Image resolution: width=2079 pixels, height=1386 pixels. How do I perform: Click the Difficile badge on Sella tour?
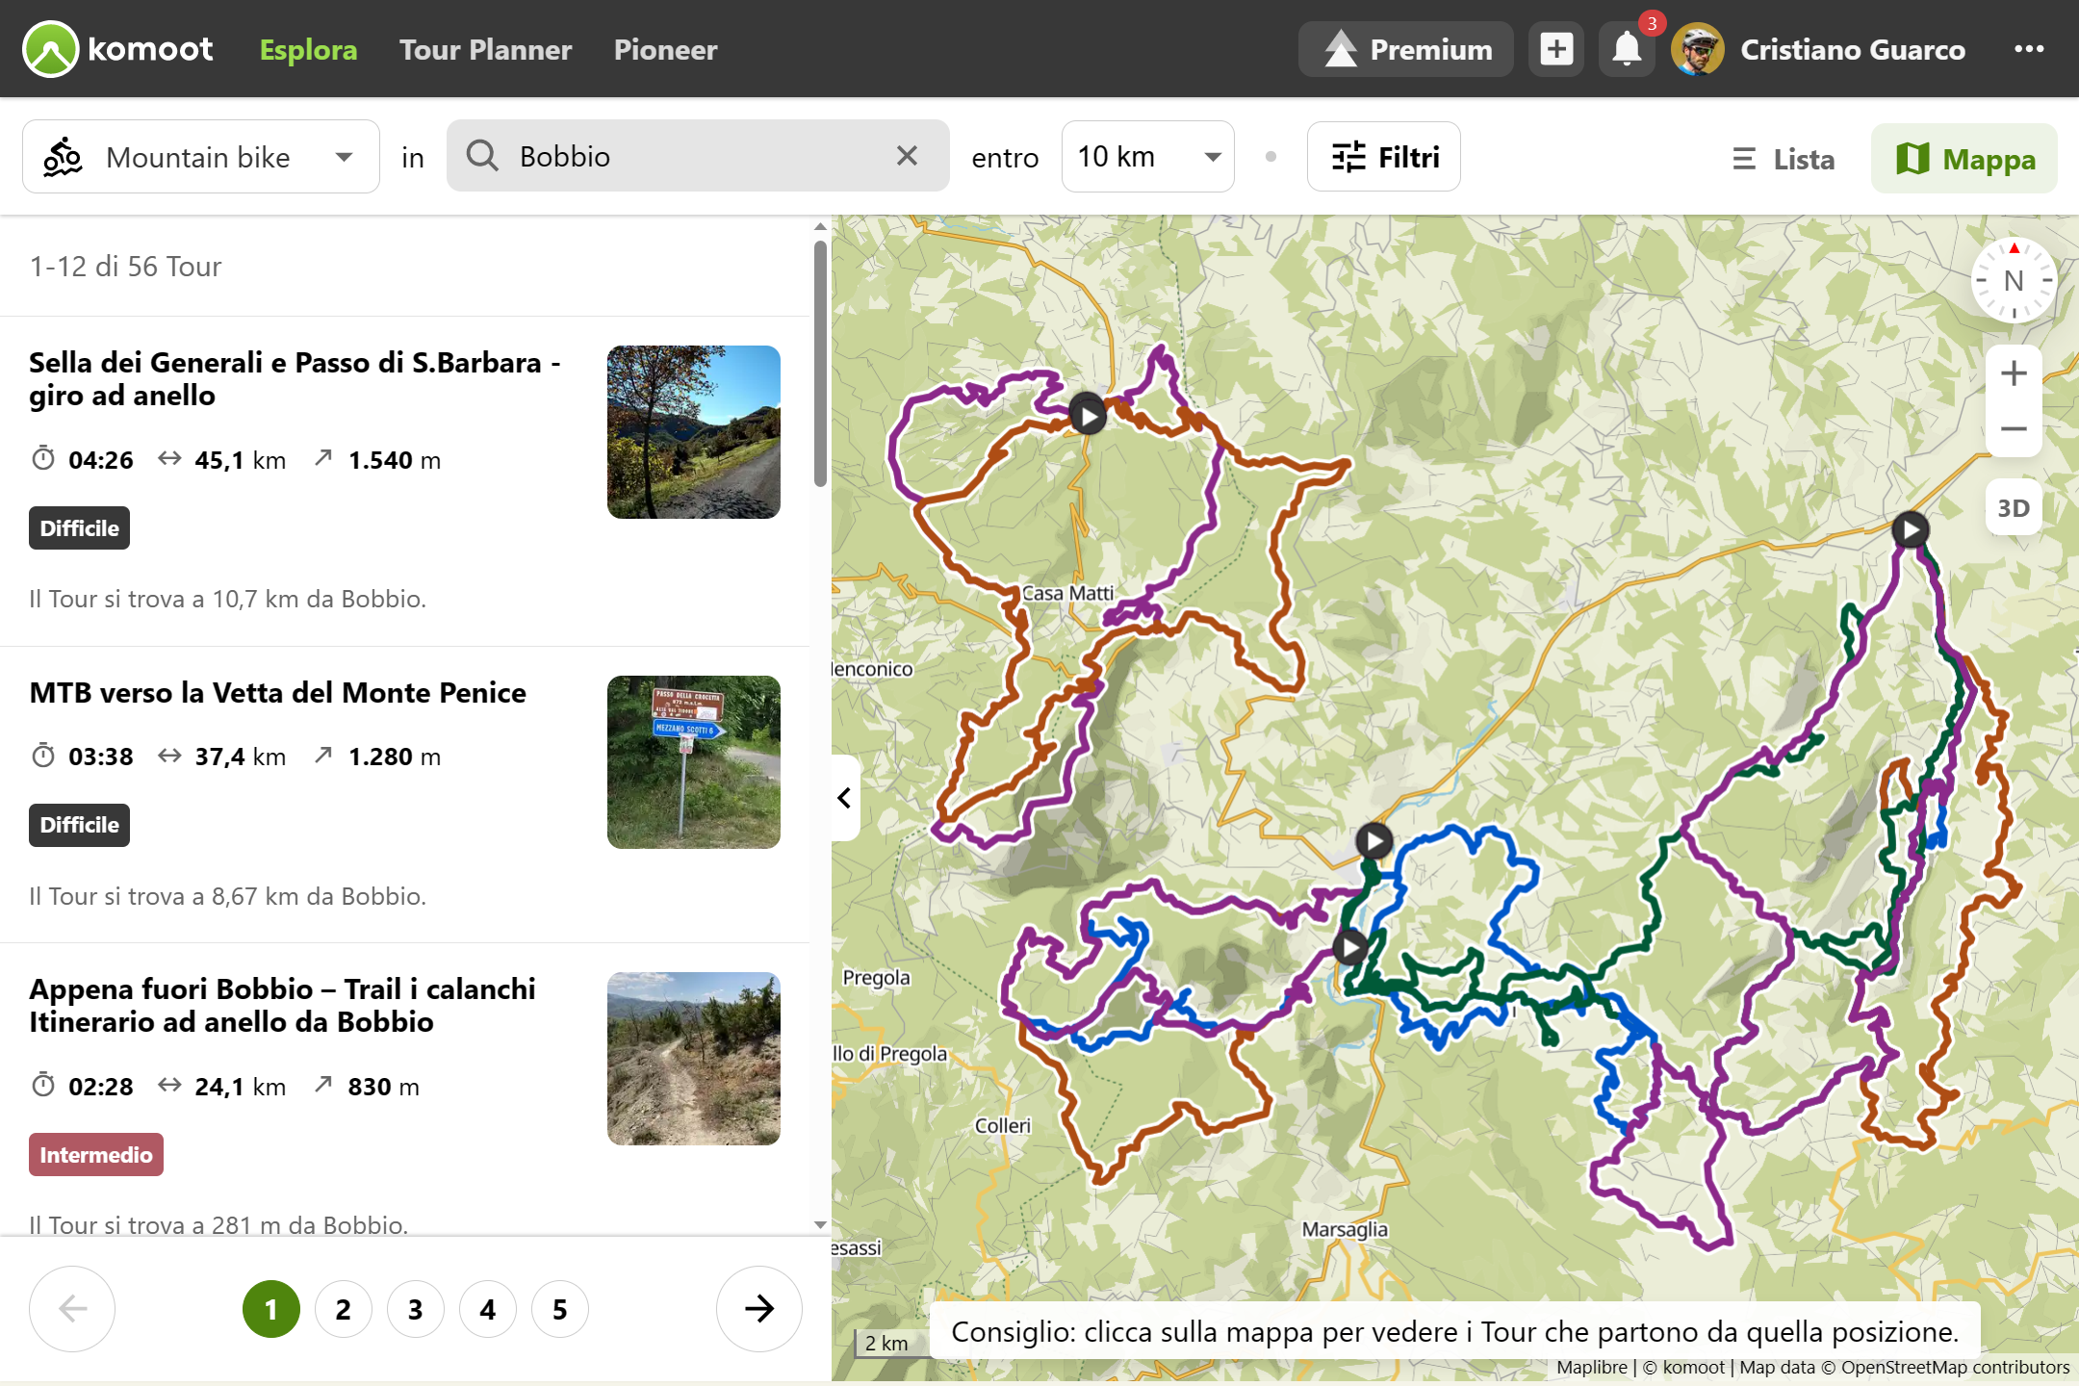pyautogui.click(x=79, y=528)
